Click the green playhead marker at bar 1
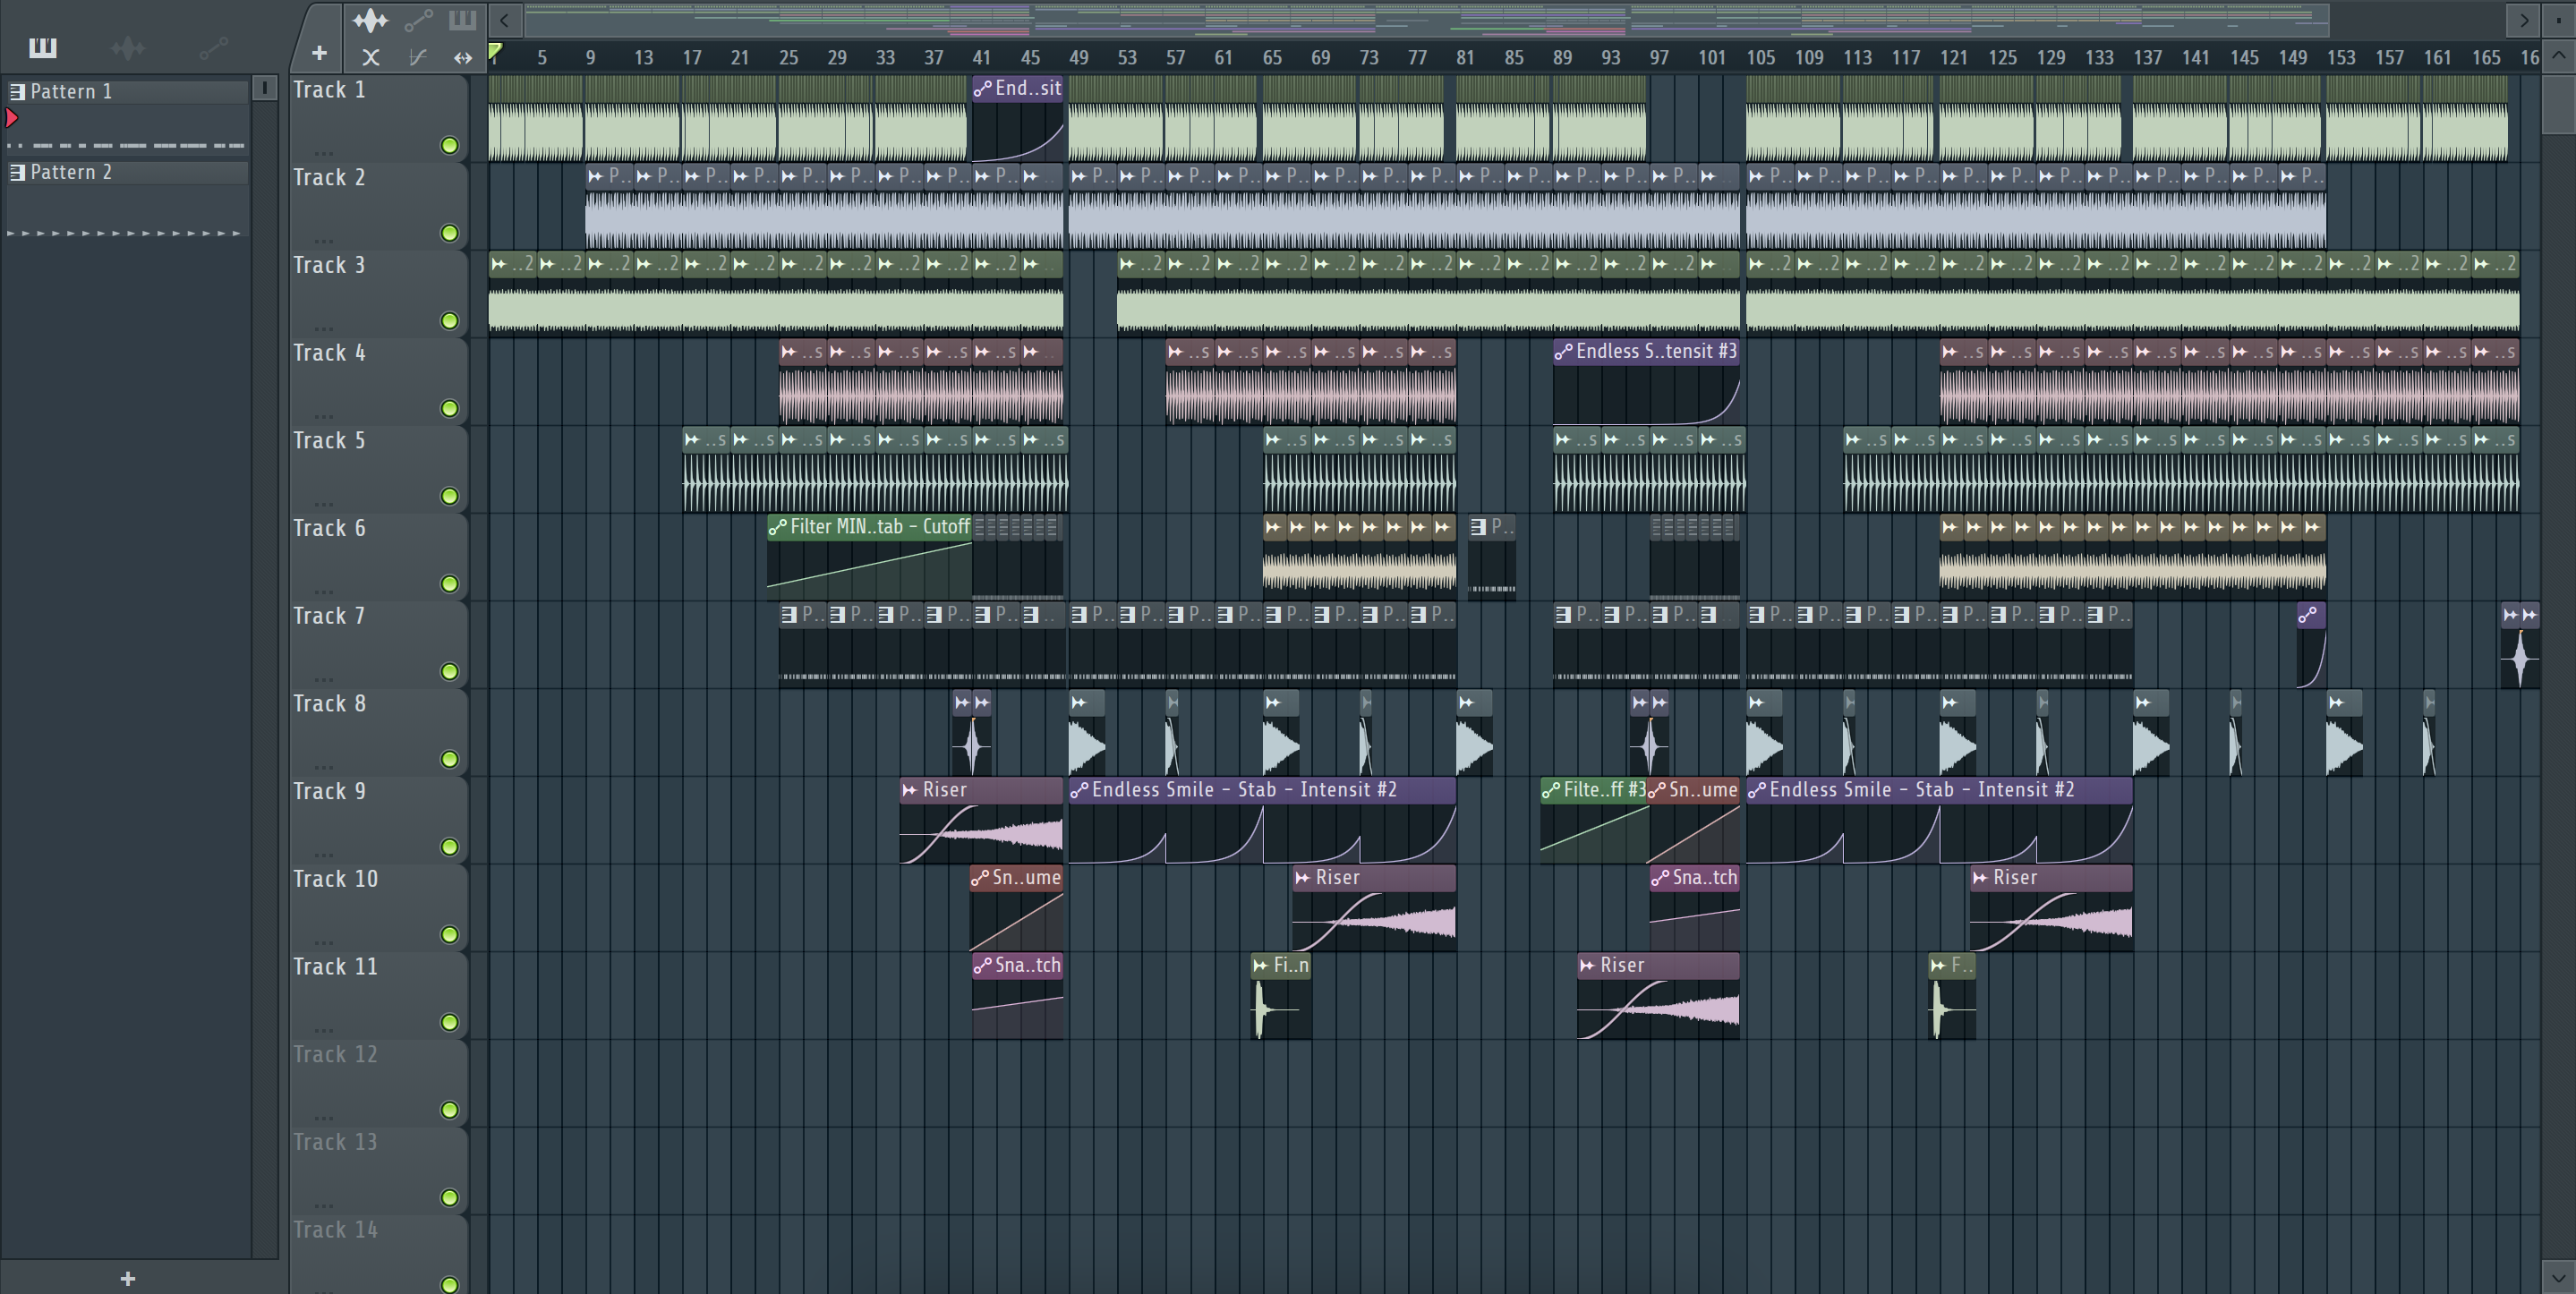This screenshot has height=1294, width=2576. pyautogui.click(x=495, y=51)
